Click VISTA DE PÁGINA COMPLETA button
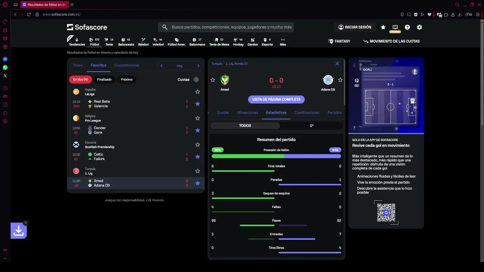 [x=276, y=99]
